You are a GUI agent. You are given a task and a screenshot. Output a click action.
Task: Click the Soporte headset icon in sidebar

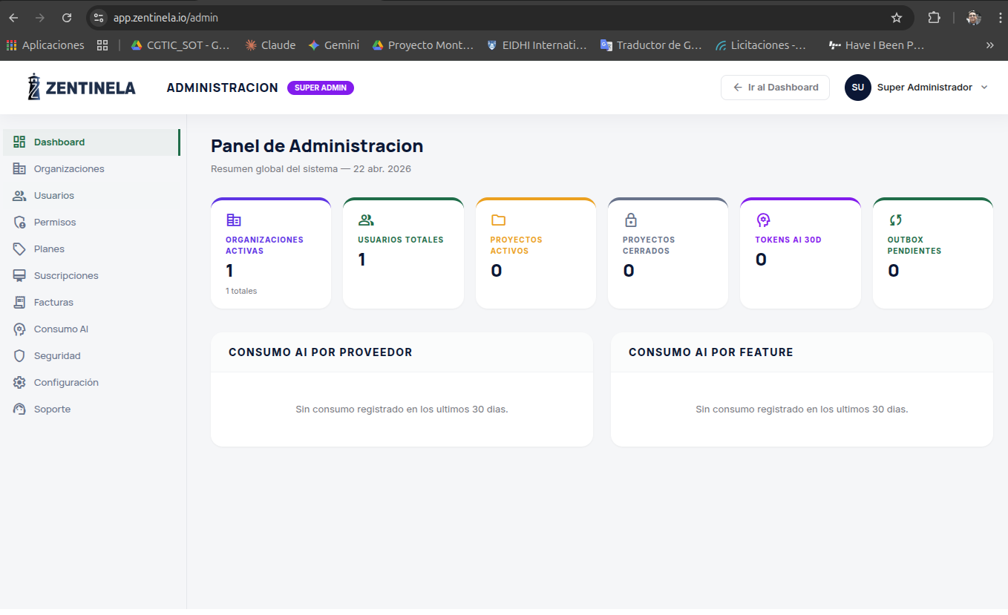coord(19,409)
